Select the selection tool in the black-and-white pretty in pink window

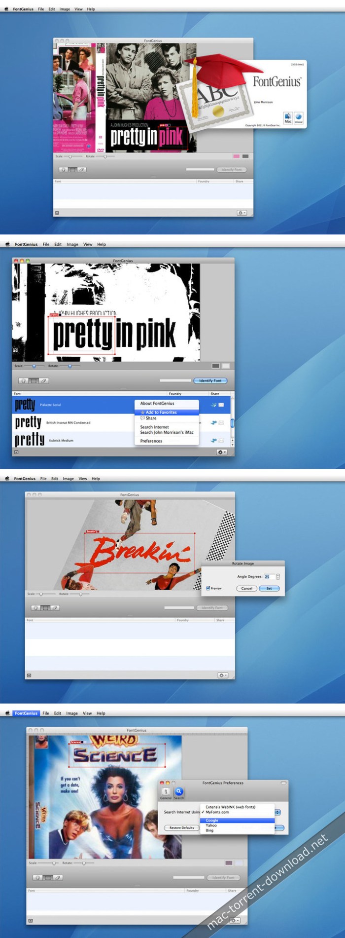coord(33,380)
